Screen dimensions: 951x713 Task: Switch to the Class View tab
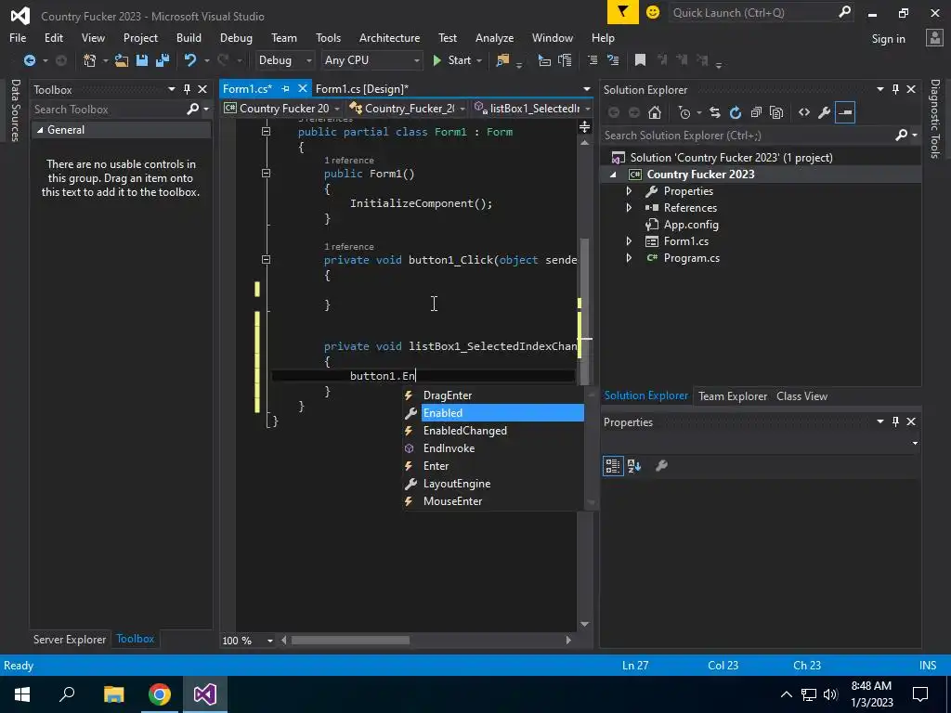801,395
